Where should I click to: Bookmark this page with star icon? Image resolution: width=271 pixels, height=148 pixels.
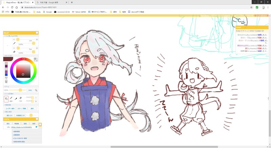pyautogui.click(x=251, y=7)
